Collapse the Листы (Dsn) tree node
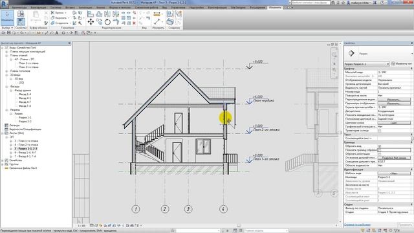Viewport: 414px width, 233px height. [x=3, y=133]
